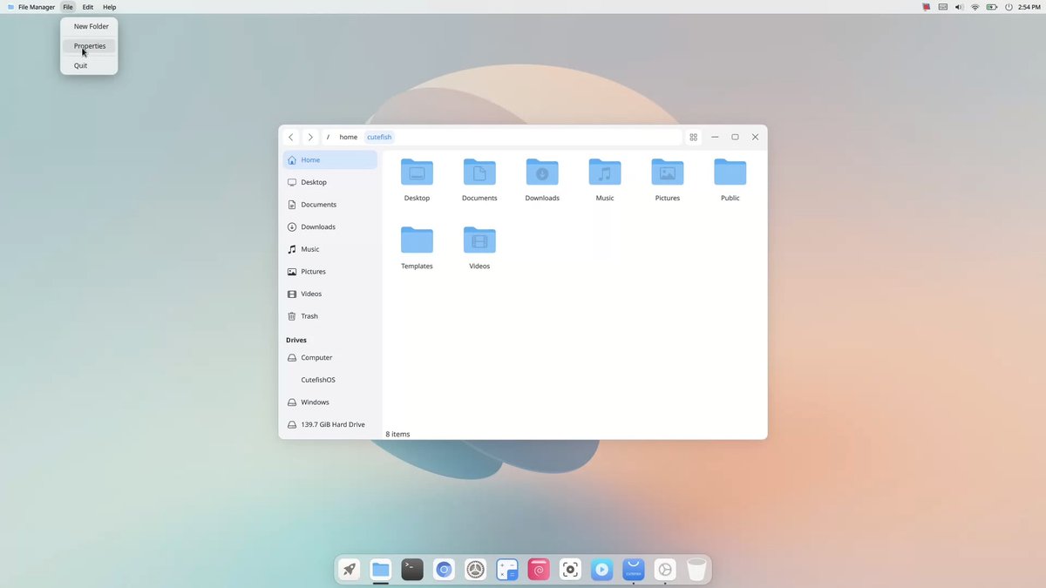Screen dimensions: 1046x588
Task: Launch the rocket Launcher in the dock
Action: click(x=350, y=570)
